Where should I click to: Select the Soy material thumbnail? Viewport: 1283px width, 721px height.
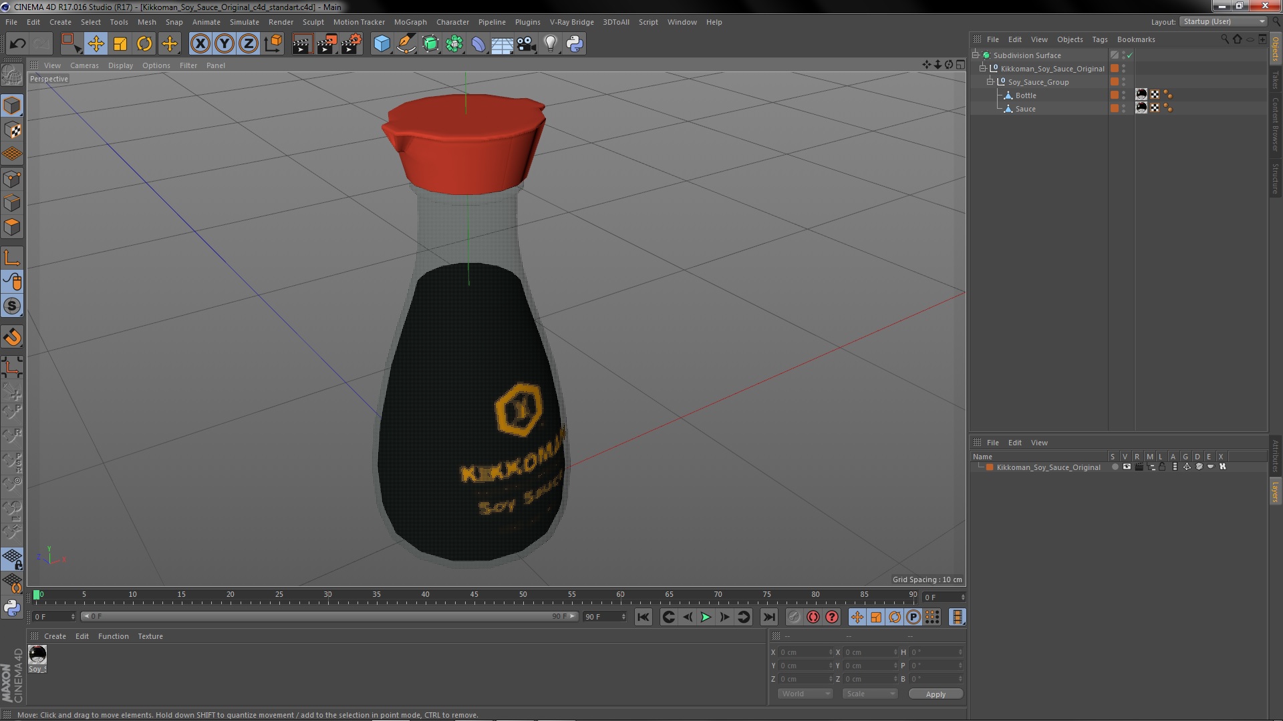(37, 654)
